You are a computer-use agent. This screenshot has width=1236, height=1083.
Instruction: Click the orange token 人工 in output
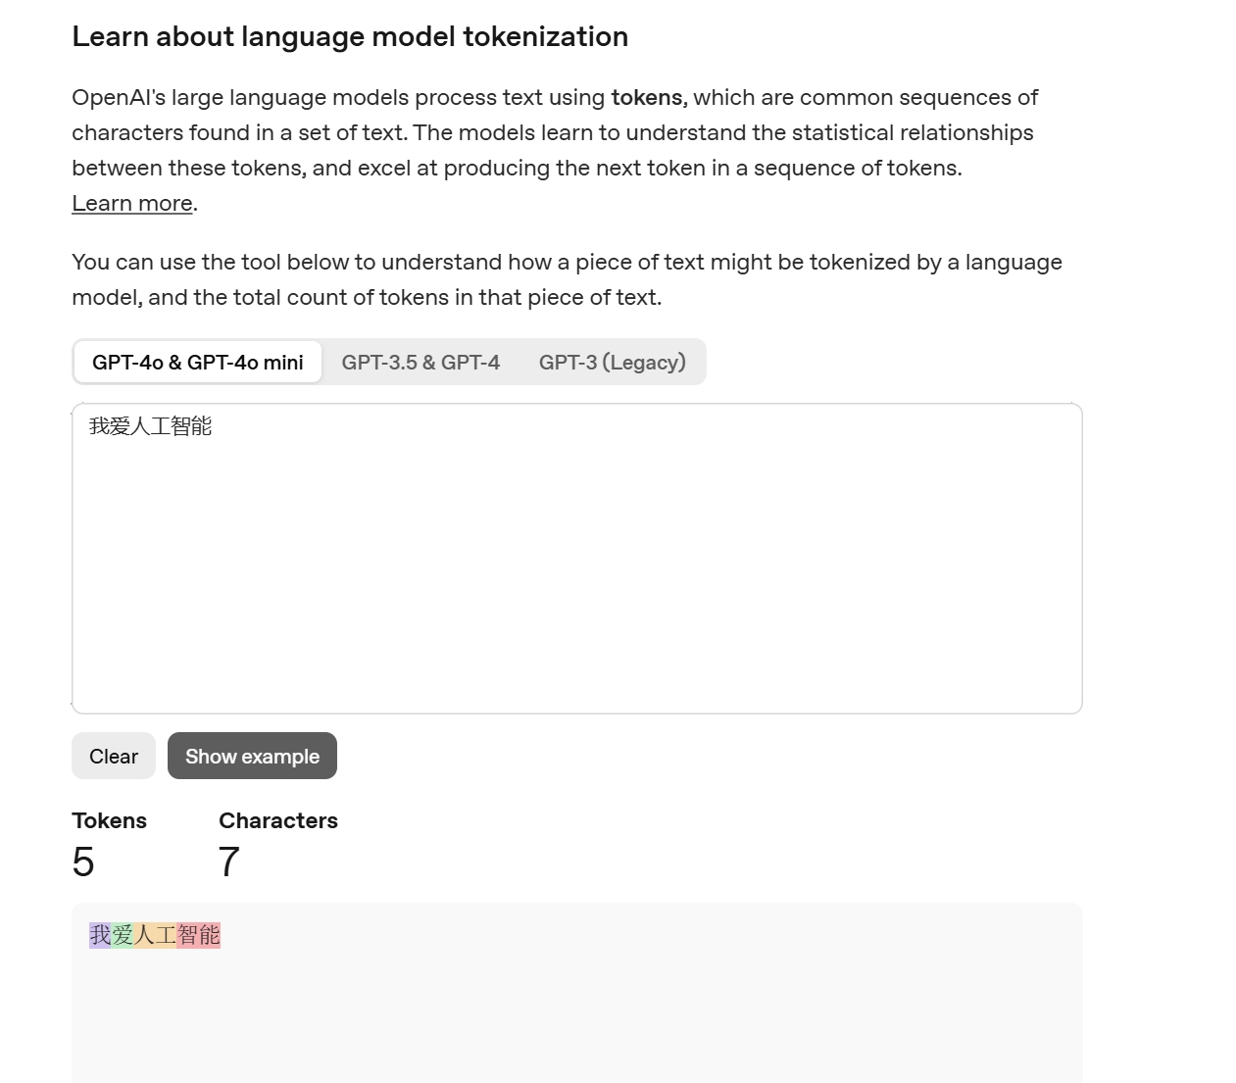(x=155, y=935)
